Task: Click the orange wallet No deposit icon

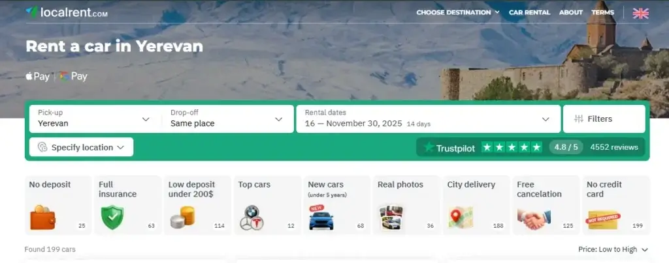Action: [x=42, y=217]
